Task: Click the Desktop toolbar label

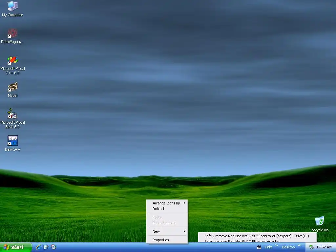Action: click(288, 247)
